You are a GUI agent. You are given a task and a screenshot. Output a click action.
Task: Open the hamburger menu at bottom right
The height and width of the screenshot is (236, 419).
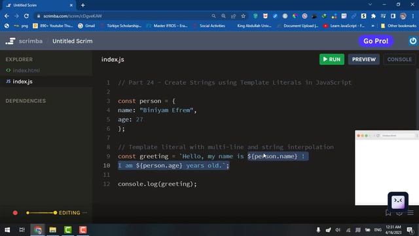[x=410, y=213]
